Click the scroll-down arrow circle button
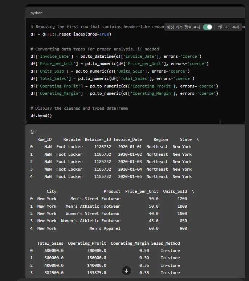The image size is (249, 281). (x=126, y=270)
